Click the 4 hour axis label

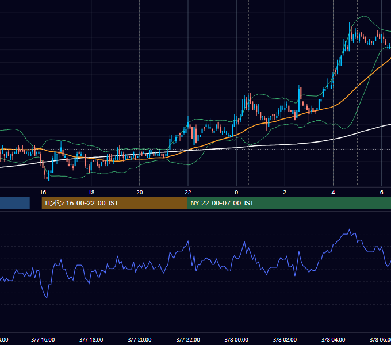[x=333, y=193]
